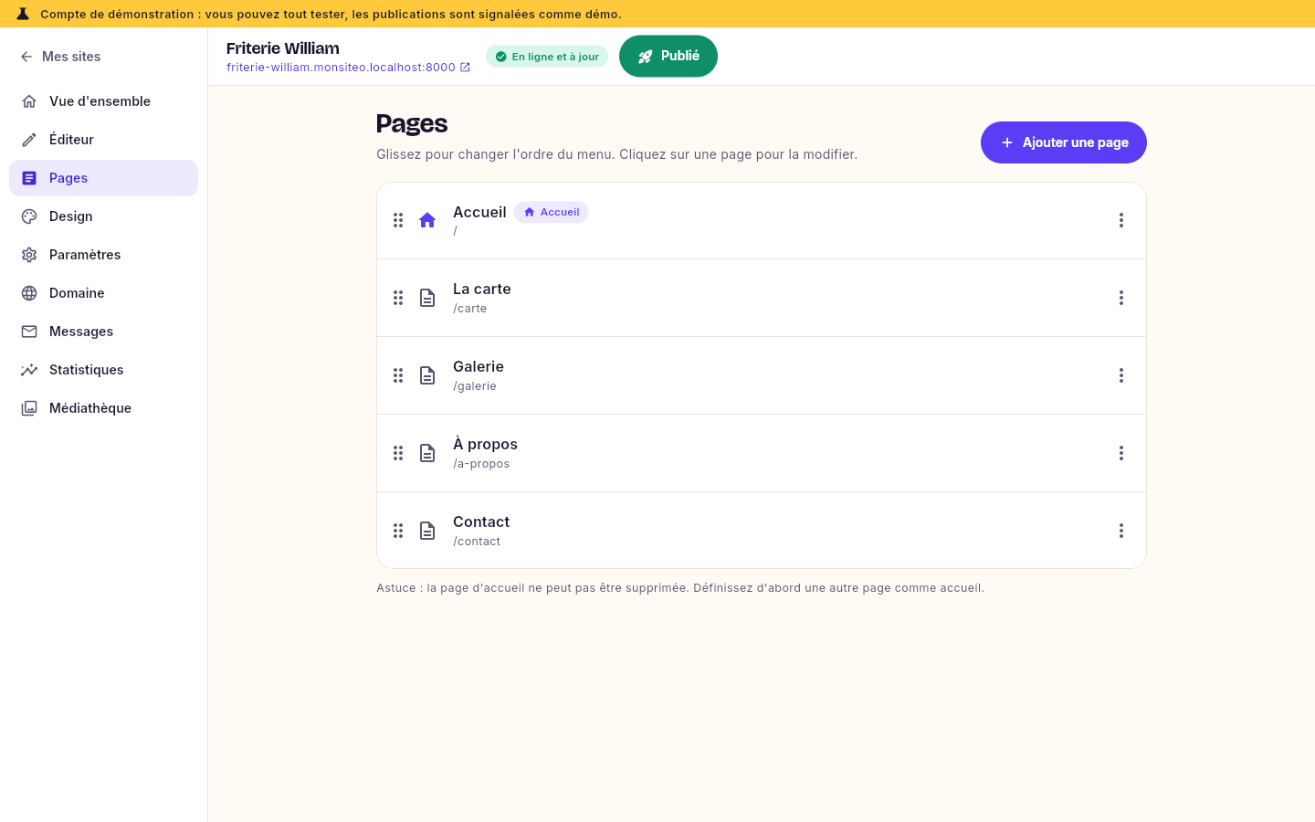Click the drag handle of Accueil row
Screen dimensions: 1315x822
click(x=398, y=220)
